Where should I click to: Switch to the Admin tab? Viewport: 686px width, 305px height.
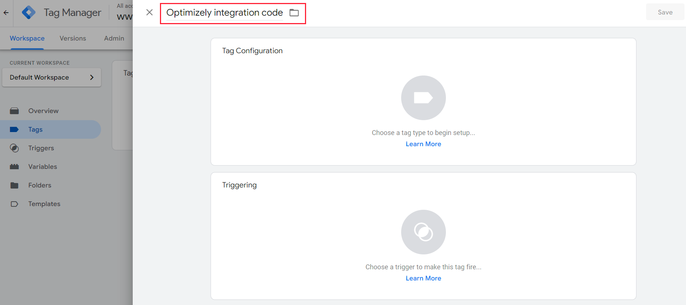click(114, 38)
